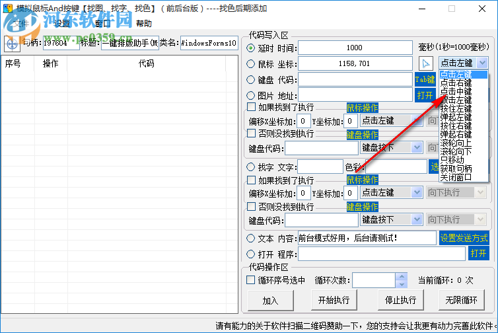
Task: Click the 类名 field showing WindowsForms10
Action: [x=209, y=43]
